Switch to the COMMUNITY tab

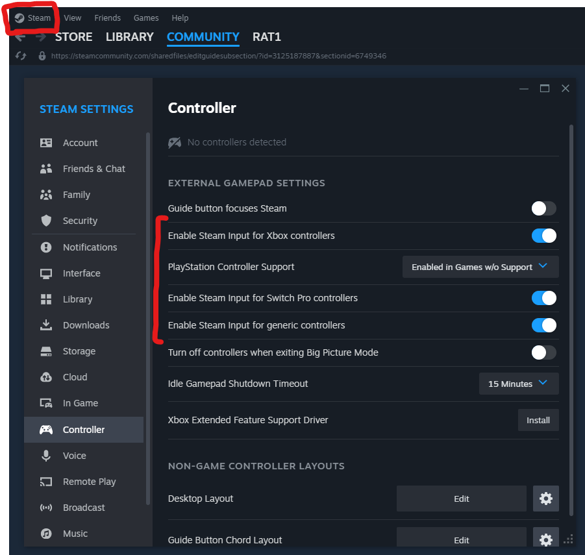pyautogui.click(x=203, y=37)
